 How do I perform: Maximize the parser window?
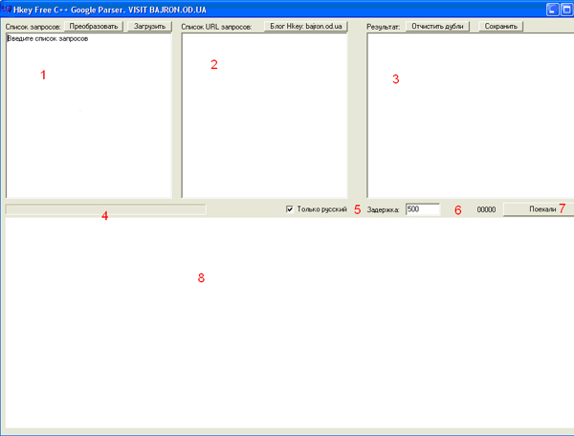567,9
